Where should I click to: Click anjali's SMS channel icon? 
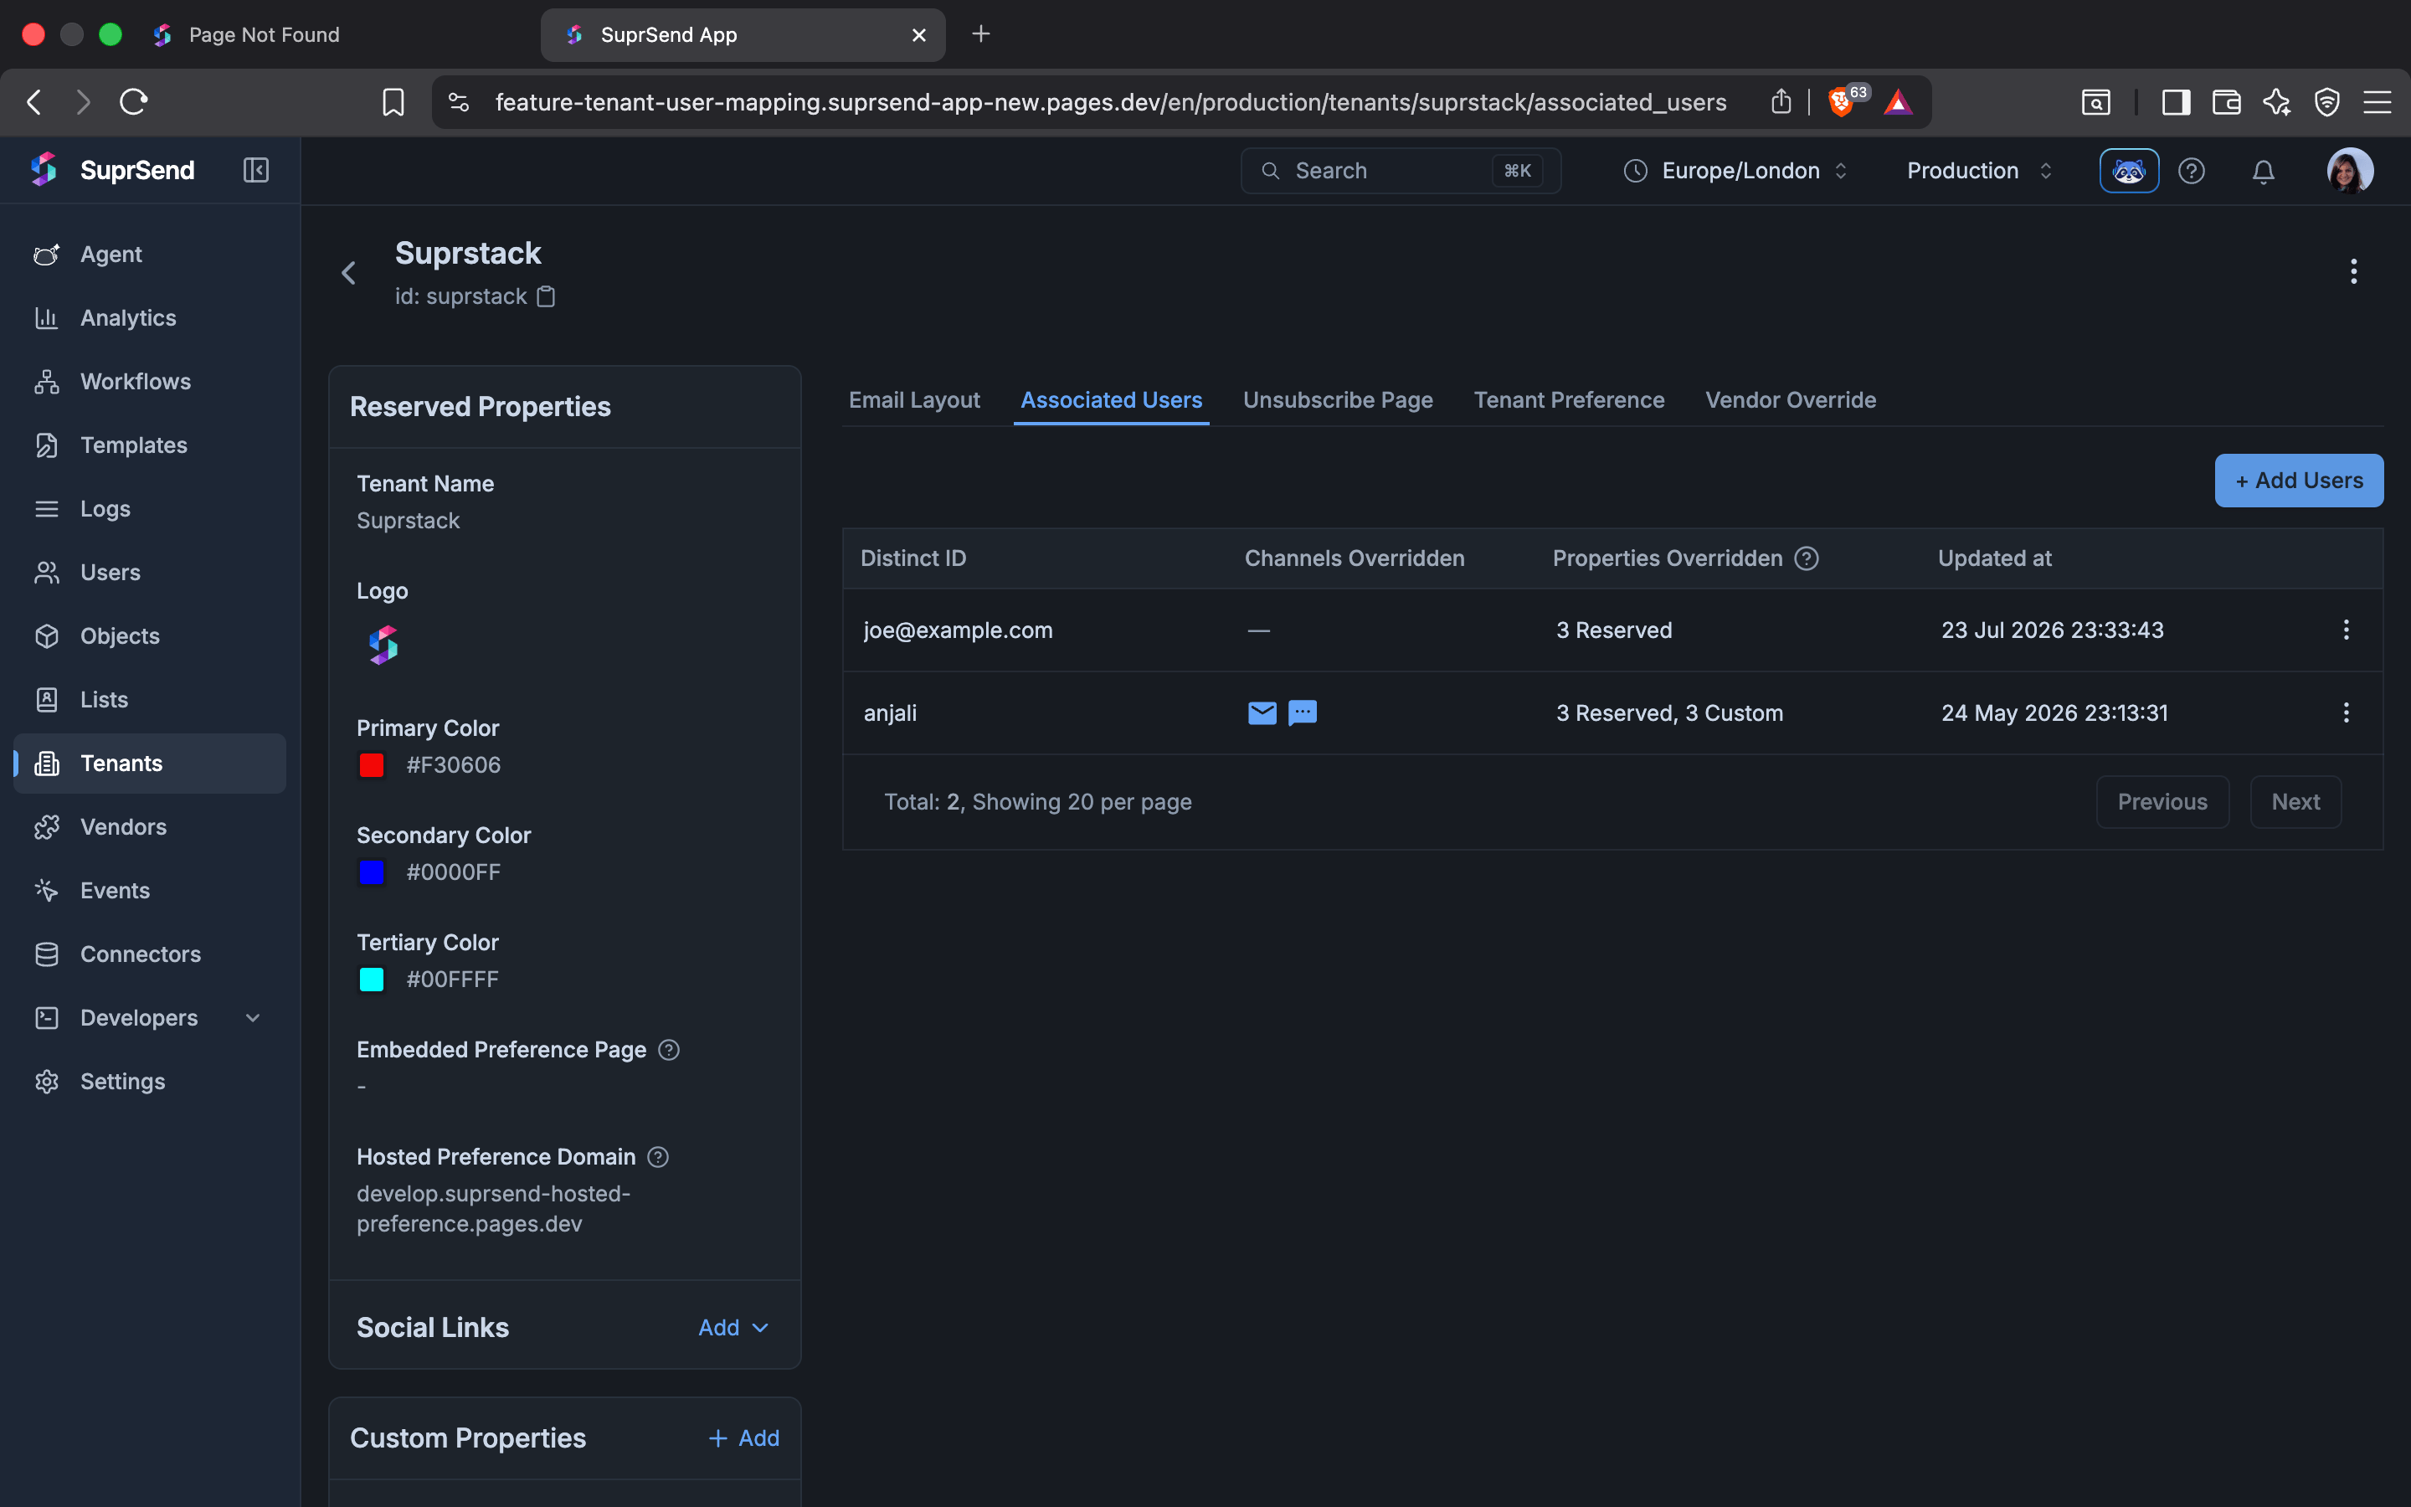[x=1302, y=712]
